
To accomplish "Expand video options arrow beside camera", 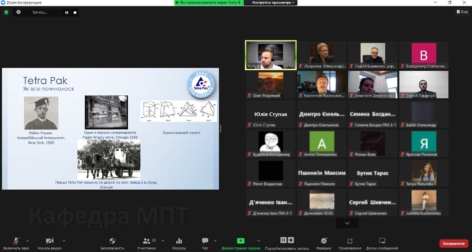I will tap(64, 241).
